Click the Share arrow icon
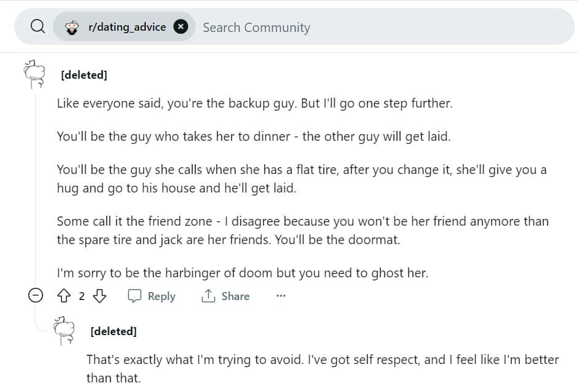Viewport: 578px width, 388px height. click(208, 296)
